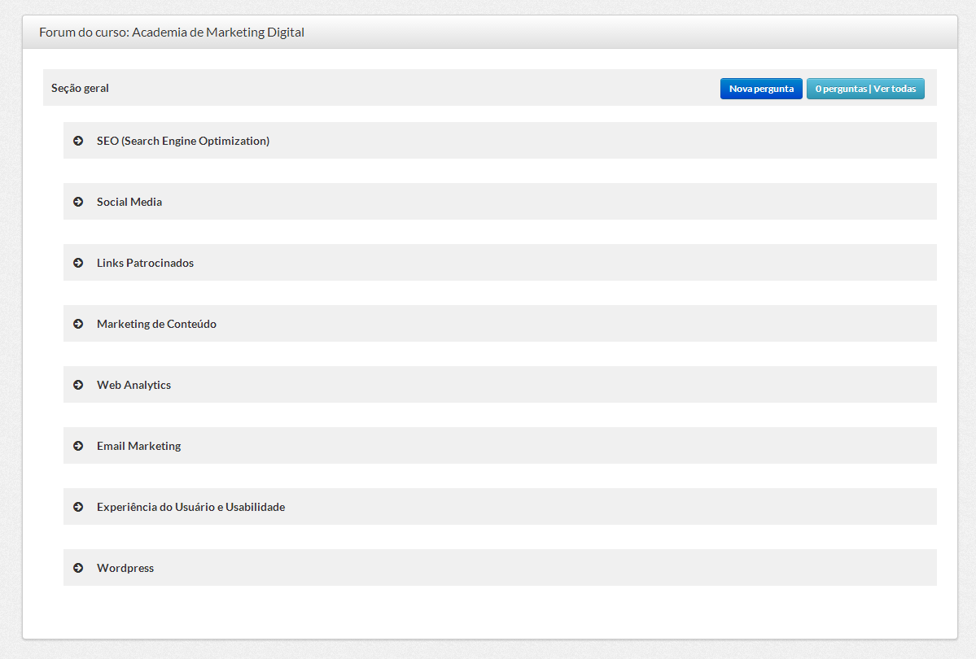976x659 pixels.
Task: Click the arrow icon beside SEO
Action: (x=78, y=141)
